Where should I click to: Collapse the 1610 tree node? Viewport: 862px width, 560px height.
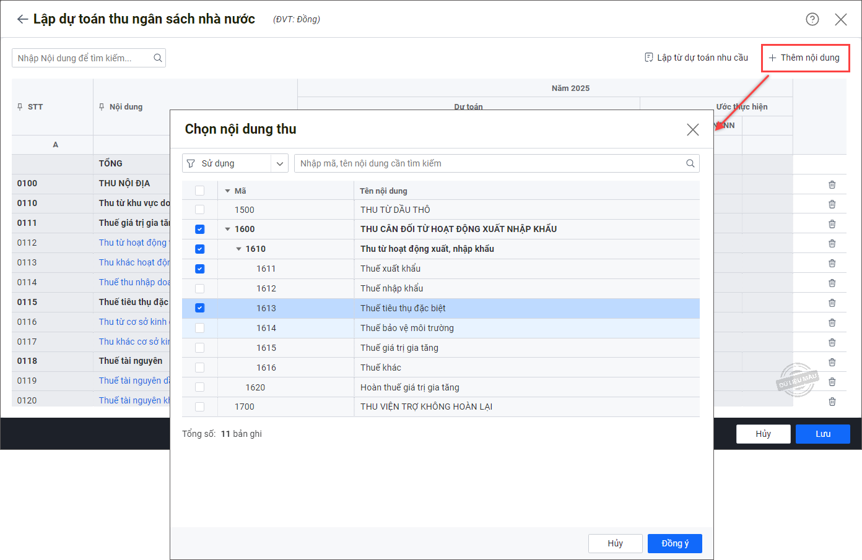[238, 249]
